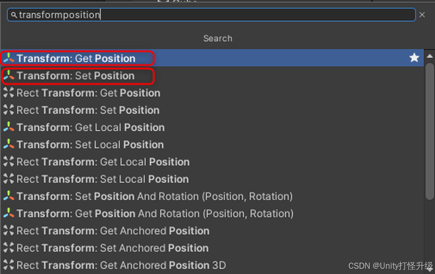
Task: Click the Transform icon beside Get Position
Action: click(9, 58)
